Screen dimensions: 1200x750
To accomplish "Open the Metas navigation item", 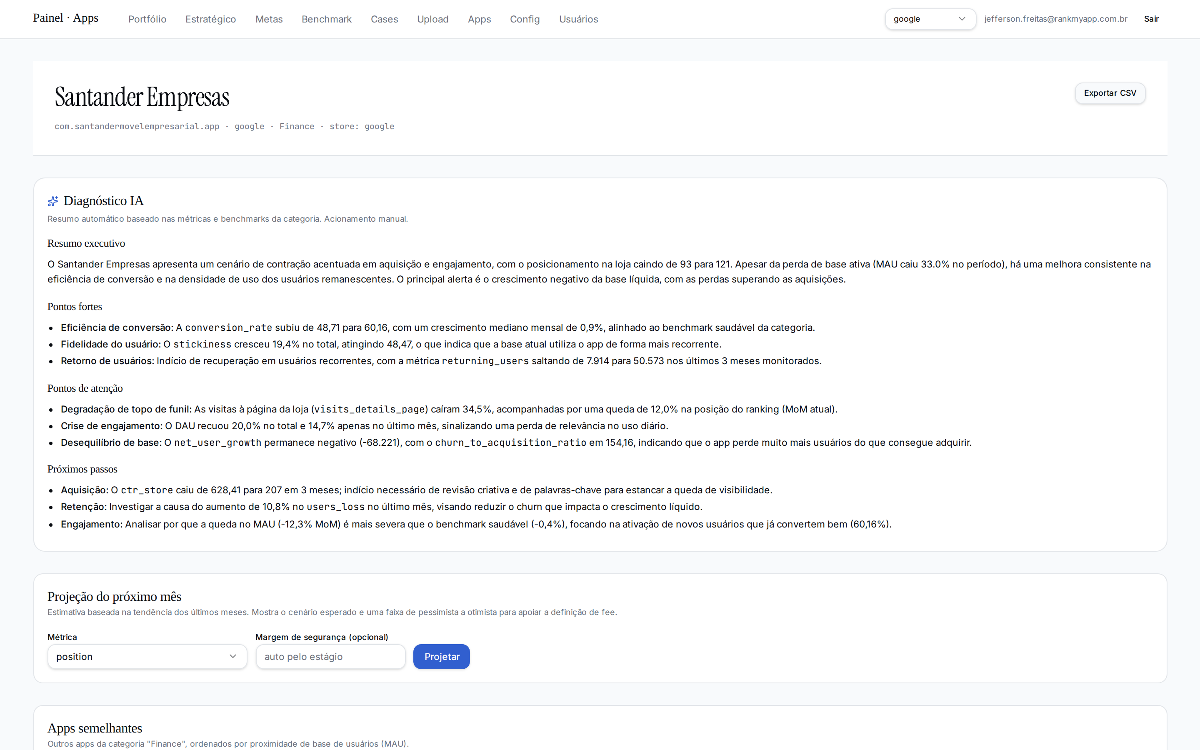I will point(269,19).
